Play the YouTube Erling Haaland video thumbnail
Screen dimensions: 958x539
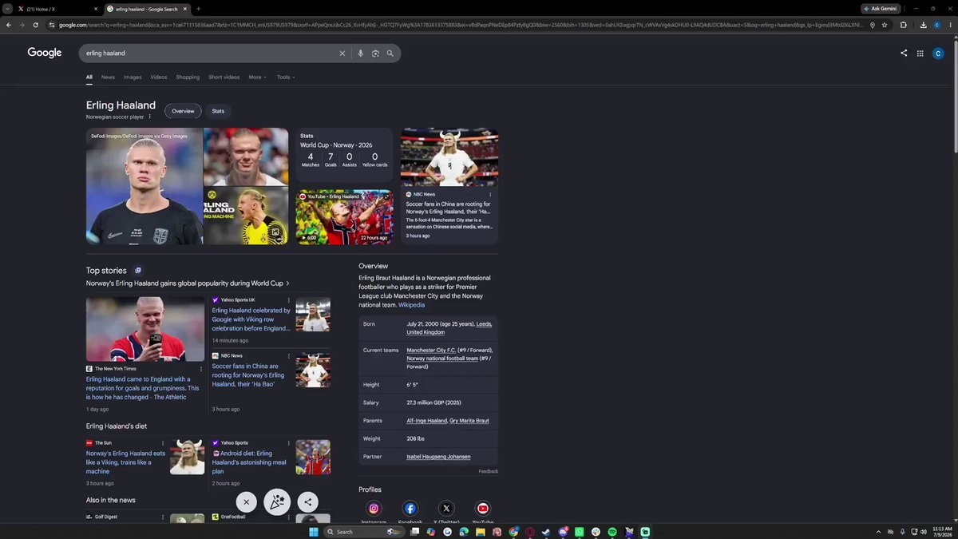[x=344, y=216]
